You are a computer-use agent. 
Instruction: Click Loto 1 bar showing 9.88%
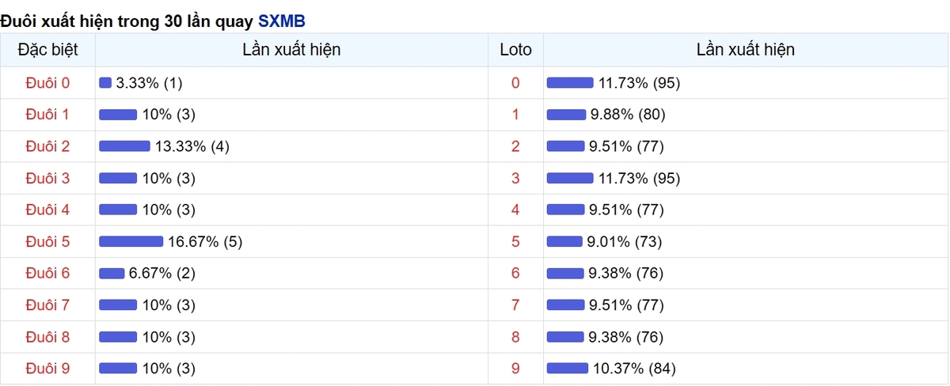pyautogui.click(x=566, y=115)
